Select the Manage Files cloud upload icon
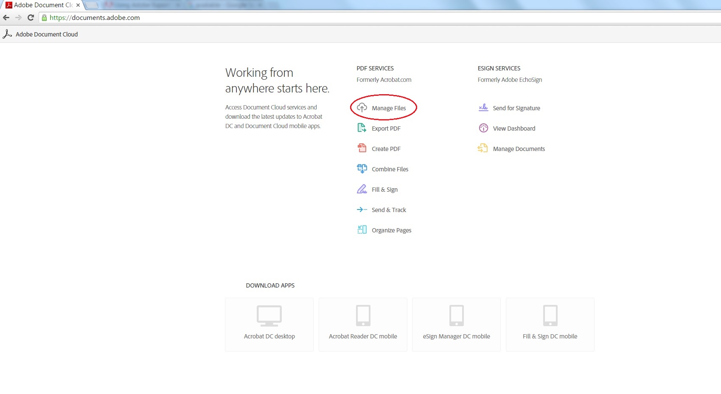Image resolution: width=721 pixels, height=394 pixels. click(362, 108)
